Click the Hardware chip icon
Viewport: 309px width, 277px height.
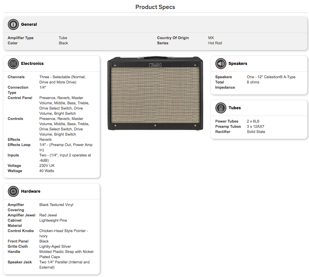pos(13,191)
